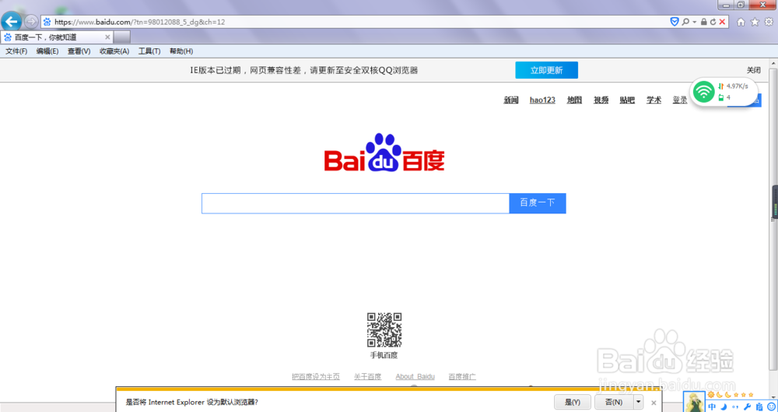
Task: Expand the dropdown arrow beside 否(N)
Action: tap(638, 402)
